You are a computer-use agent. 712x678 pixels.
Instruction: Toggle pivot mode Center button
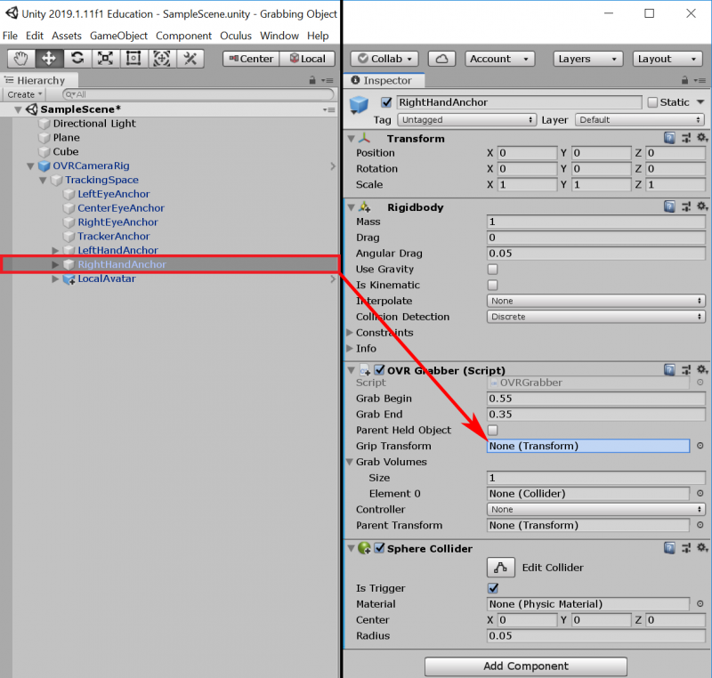(251, 59)
